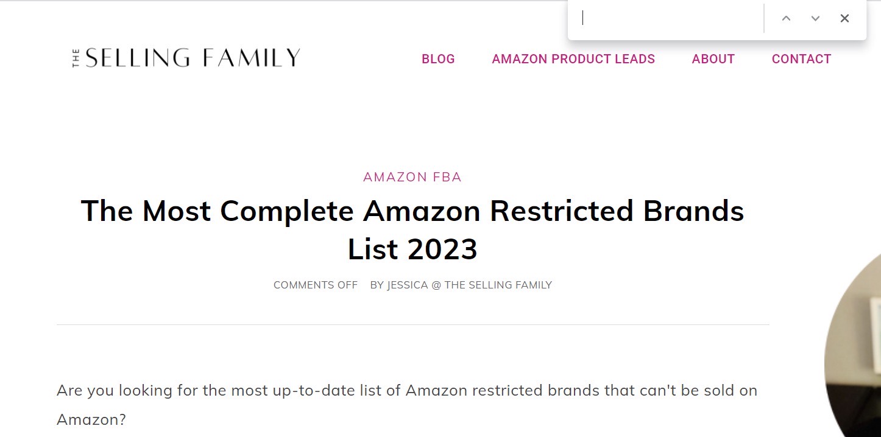
Task: Click the 'List 2023' headline line
Action: (x=412, y=249)
